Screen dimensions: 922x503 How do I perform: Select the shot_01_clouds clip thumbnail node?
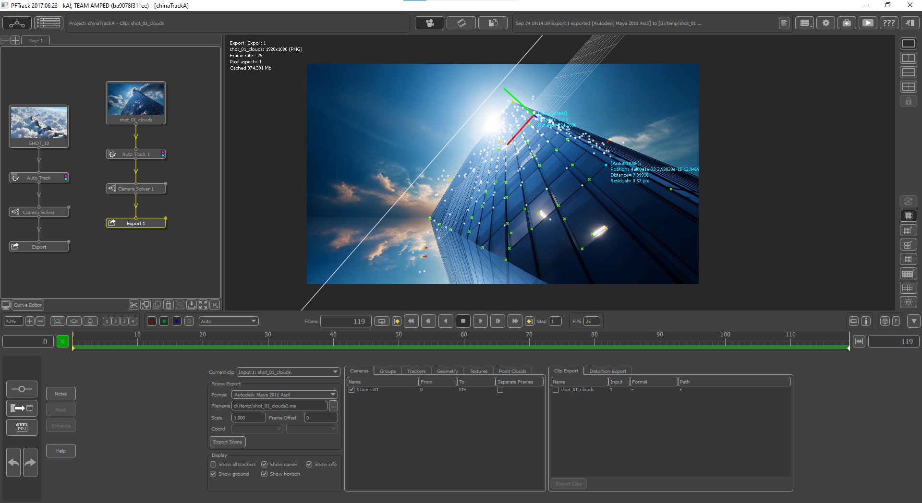136,99
